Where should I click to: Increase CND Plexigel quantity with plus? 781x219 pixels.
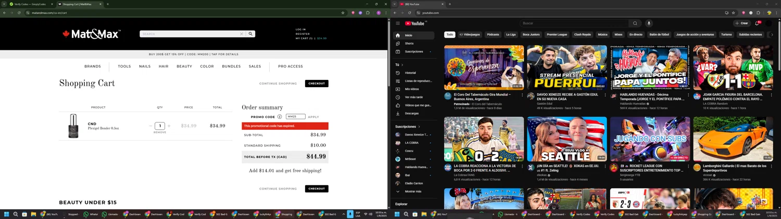[x=169, y=126]
